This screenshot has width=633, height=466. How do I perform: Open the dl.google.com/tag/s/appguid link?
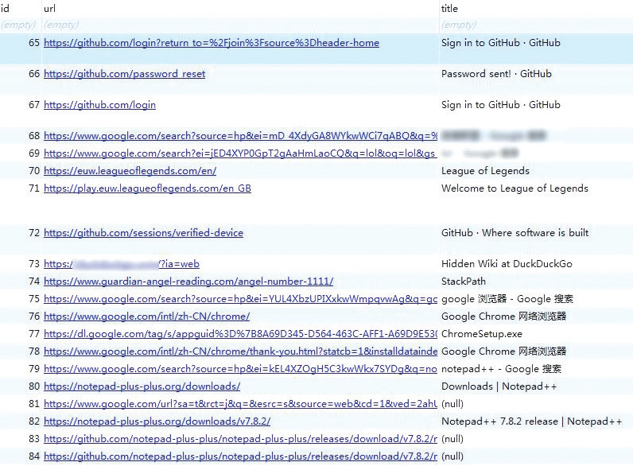click(x=241, y=334)
